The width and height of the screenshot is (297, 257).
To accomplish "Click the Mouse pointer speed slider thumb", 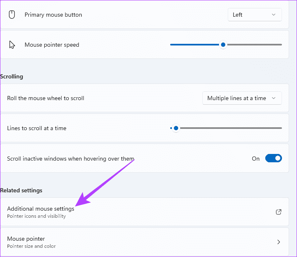I will (x=223, y=45).
